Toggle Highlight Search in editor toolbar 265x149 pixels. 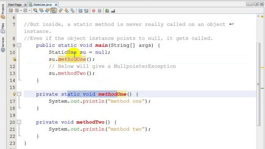pyautogui.click(x=53, y=11)
